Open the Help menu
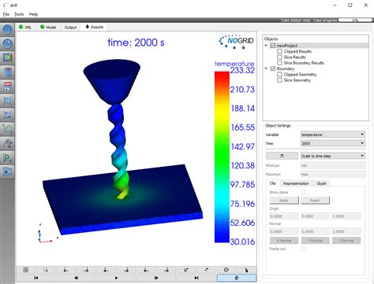This screenshot has width=374, height=284. [33, 14]
